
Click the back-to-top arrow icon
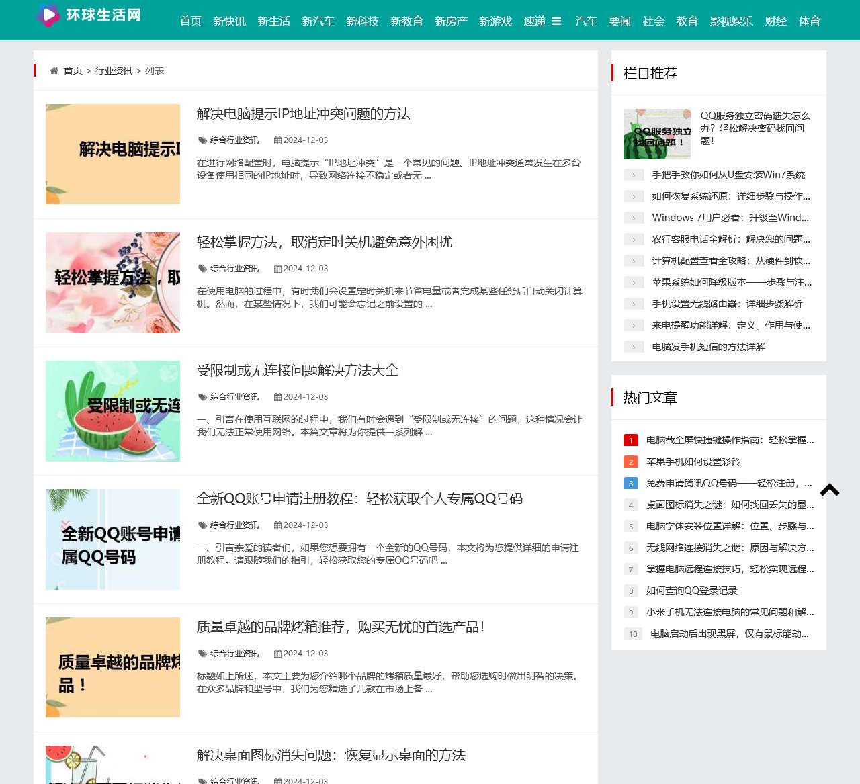pyautogui.click(x=830, y=490)
